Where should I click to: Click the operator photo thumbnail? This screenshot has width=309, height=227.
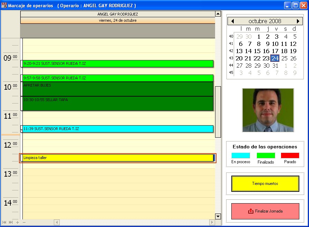point(268,110)
